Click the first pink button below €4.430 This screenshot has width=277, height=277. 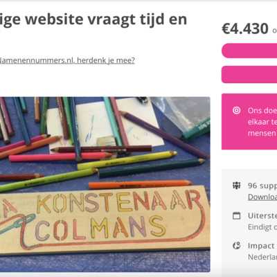(x=249, y=51)
